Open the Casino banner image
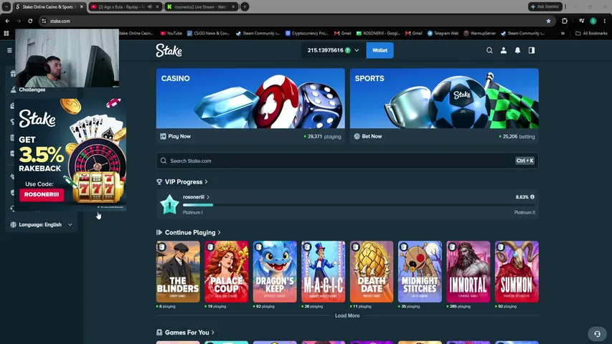The height and width of the screenshot is (344, 612). pyautogui.click(x=250, y=98)
